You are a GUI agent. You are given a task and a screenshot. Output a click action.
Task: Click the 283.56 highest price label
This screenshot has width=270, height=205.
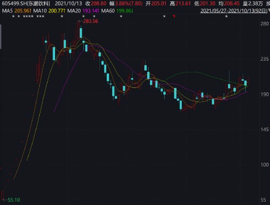pyautogui.click(x=91, y=21)
